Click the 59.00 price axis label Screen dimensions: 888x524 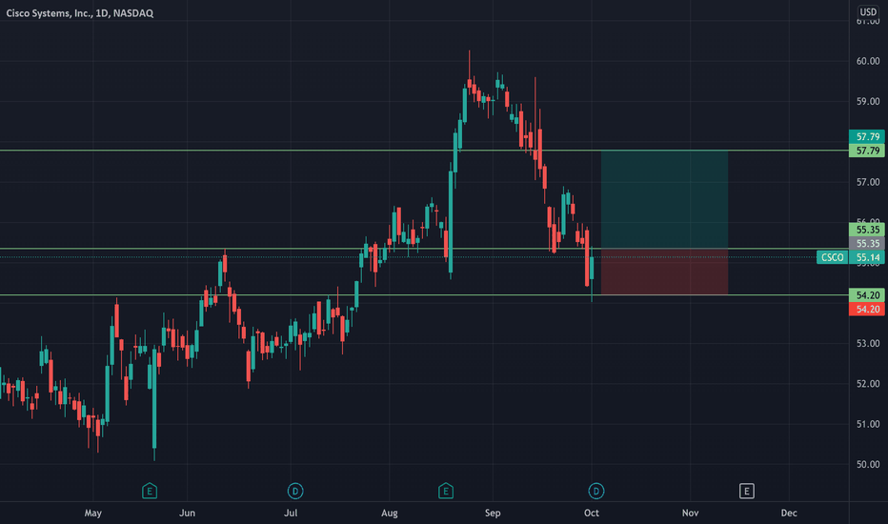click(x=868, y=101)
